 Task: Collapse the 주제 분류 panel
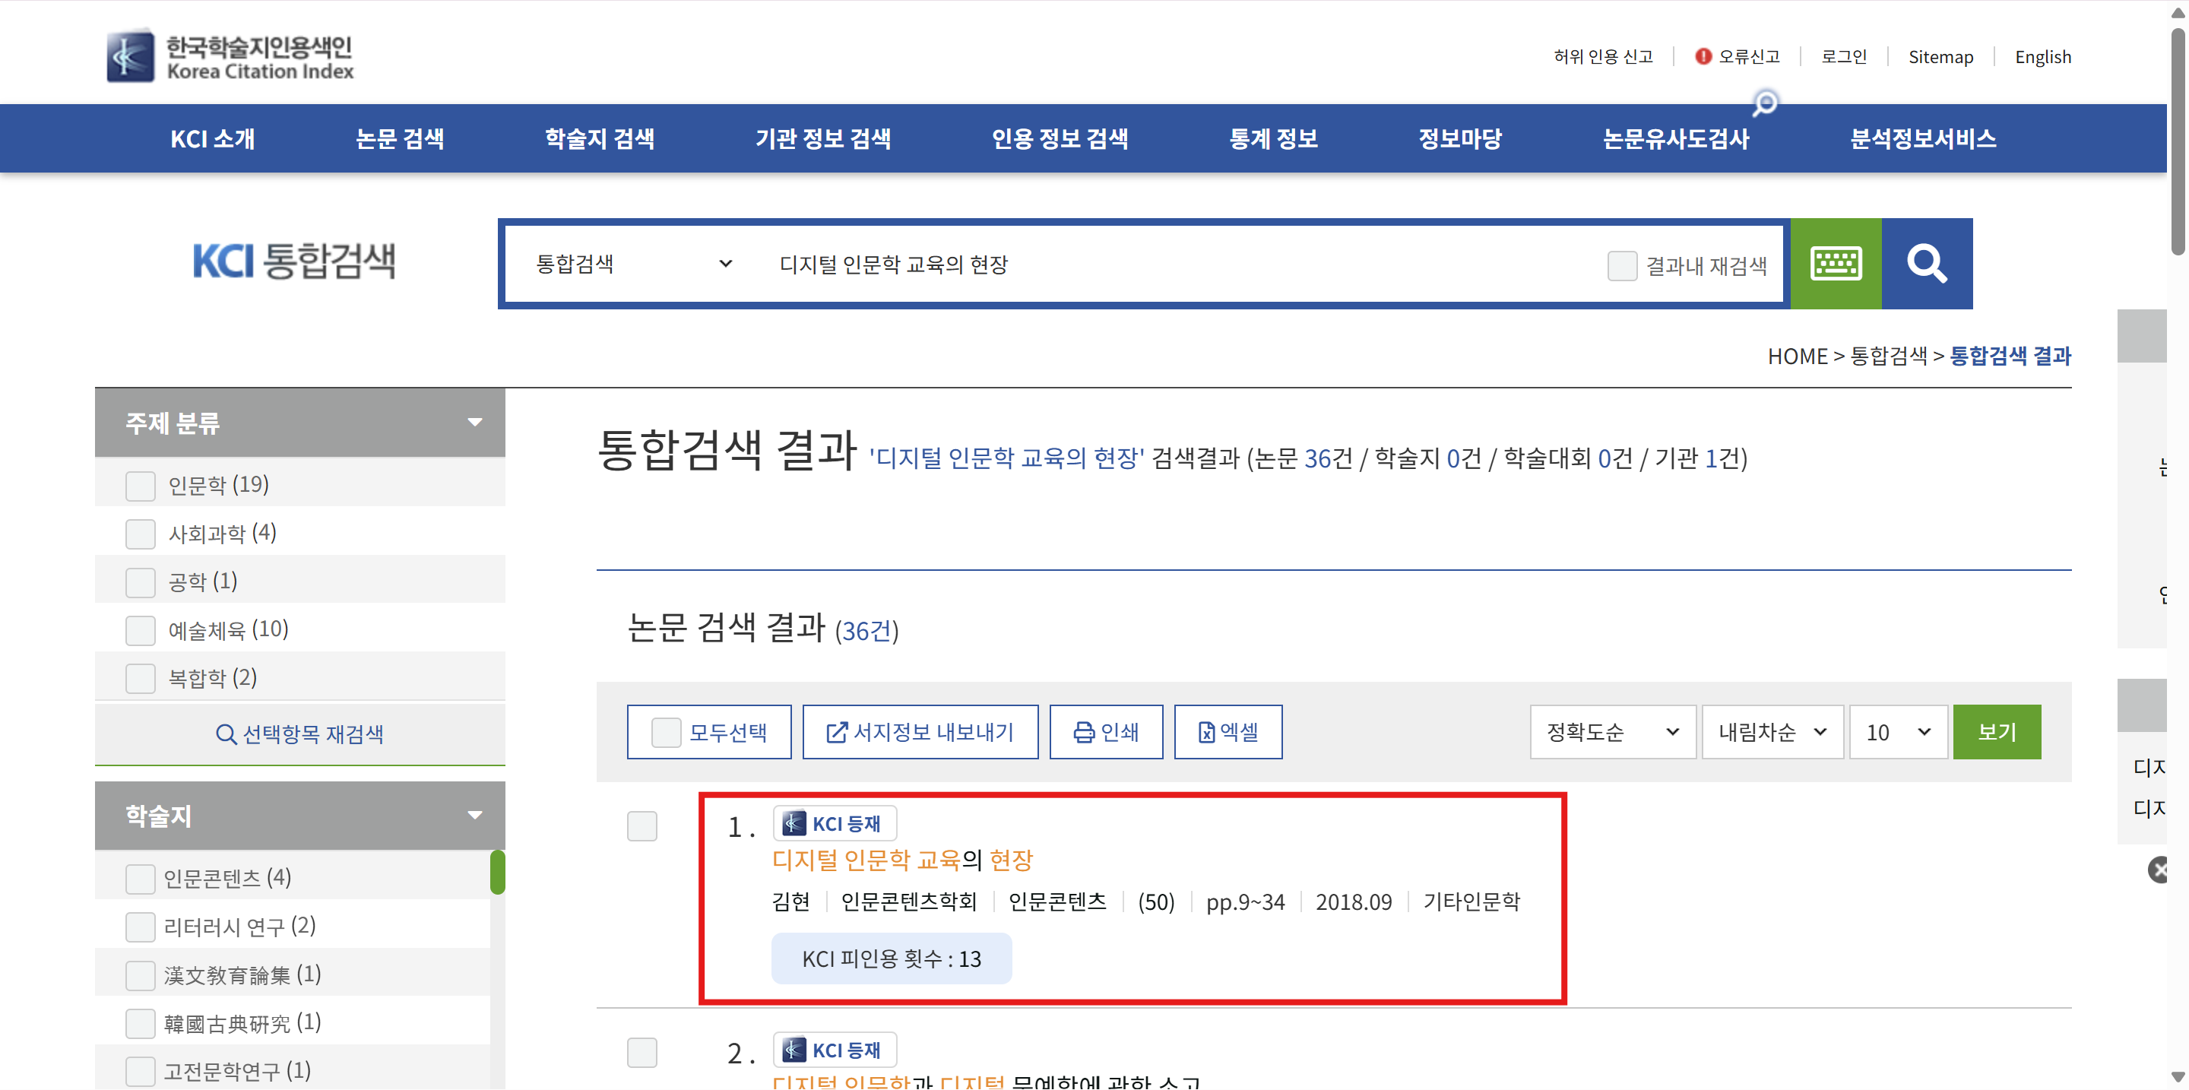click(x=475, y=422)
